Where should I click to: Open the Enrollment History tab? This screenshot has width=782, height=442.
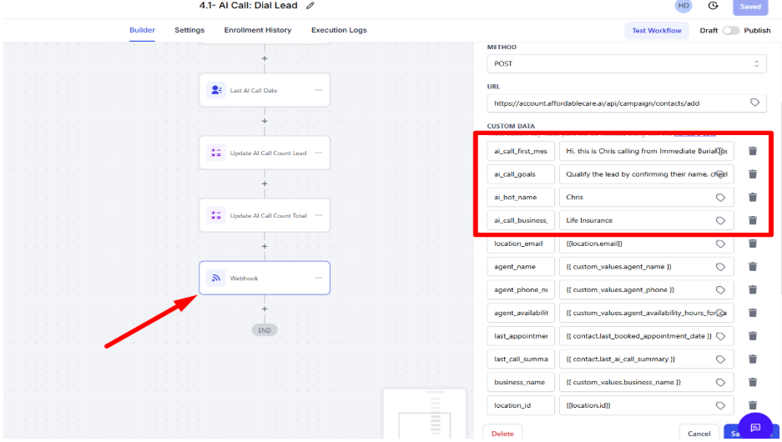258,31
